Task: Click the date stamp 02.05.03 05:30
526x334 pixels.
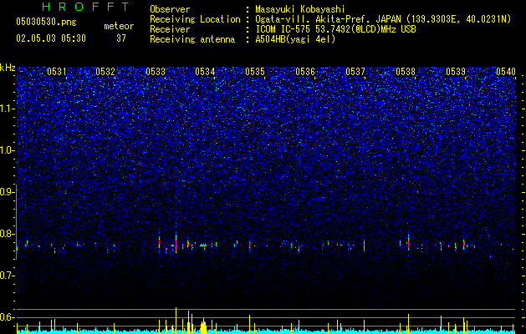Action: [51, 38]
